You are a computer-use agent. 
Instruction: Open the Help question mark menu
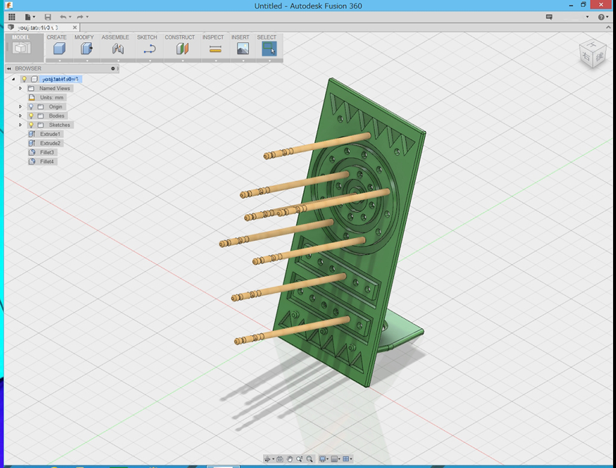[601, 17]
